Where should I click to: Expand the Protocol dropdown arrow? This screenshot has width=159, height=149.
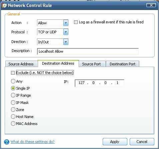click(x=66, y=32)
